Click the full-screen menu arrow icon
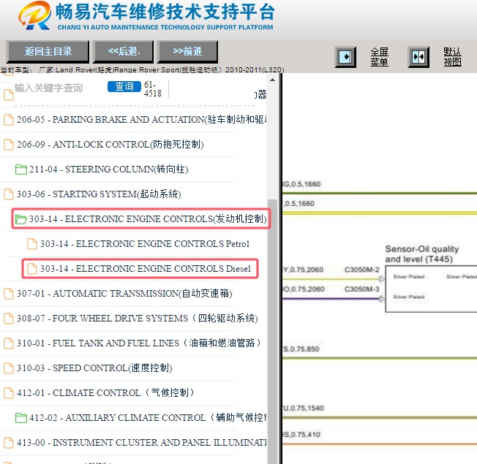The height and width of the screenshot is (464, 477). (345, 57)
